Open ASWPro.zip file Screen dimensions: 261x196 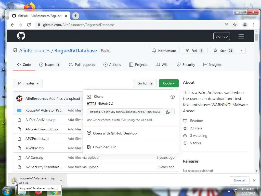(34, 148)
